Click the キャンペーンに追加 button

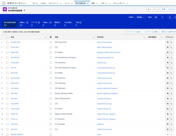pos(134,32)
